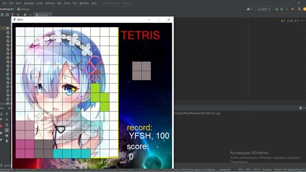Click the green typo count indicator

click(296, 21)
